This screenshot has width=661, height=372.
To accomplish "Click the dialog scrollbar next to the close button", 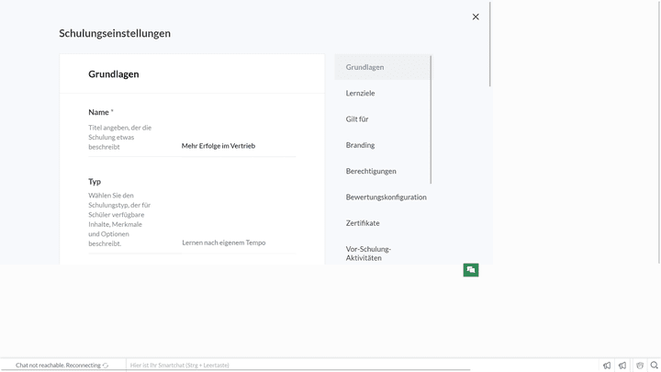I will pos(490,44).
